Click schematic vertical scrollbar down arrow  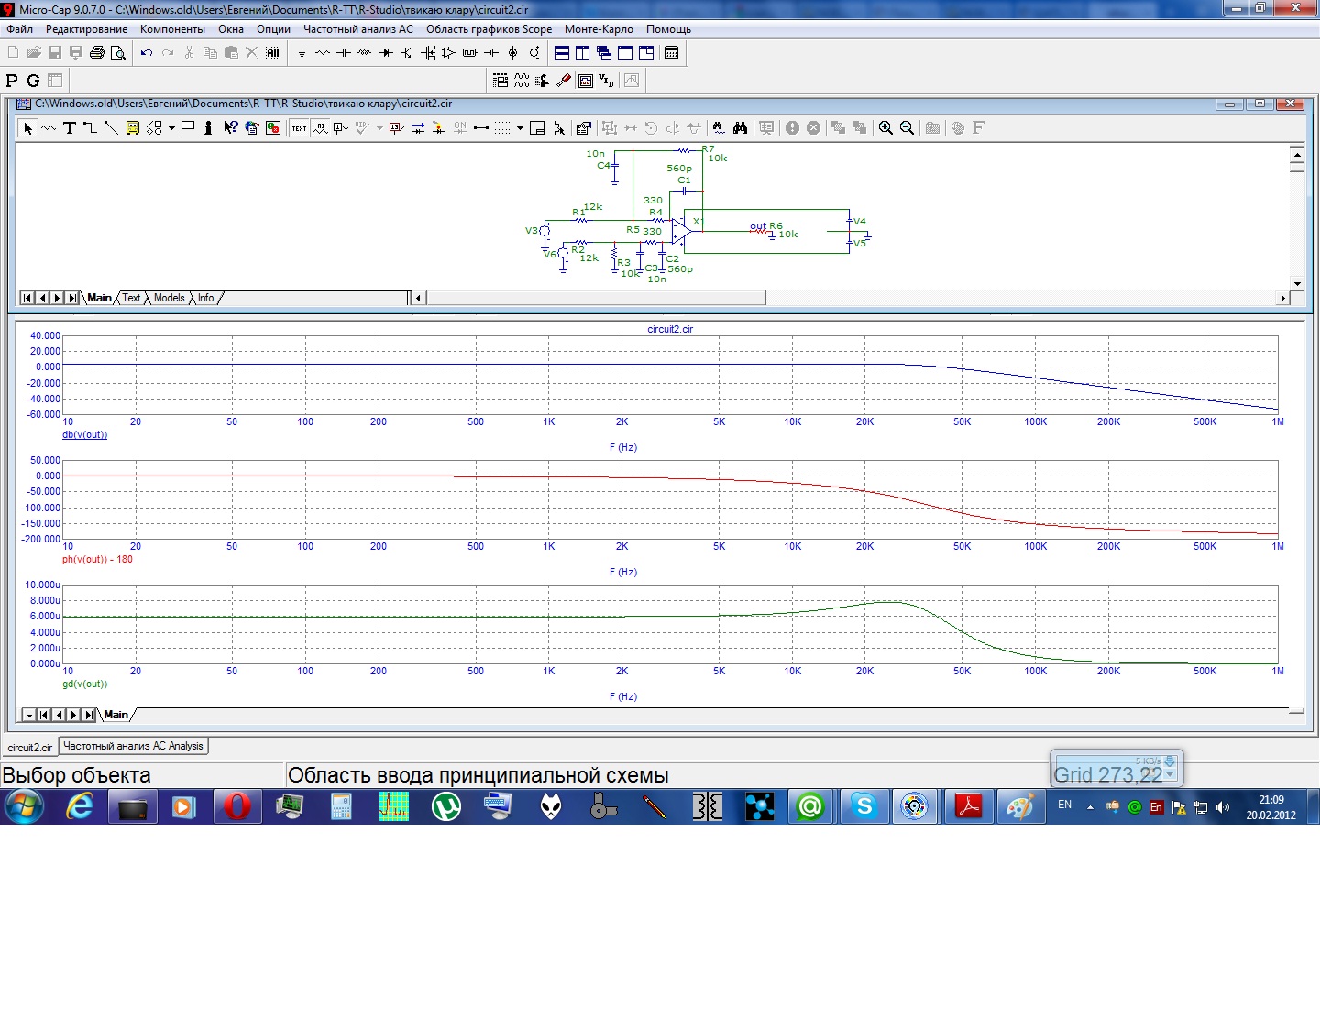pos(1297,283)
